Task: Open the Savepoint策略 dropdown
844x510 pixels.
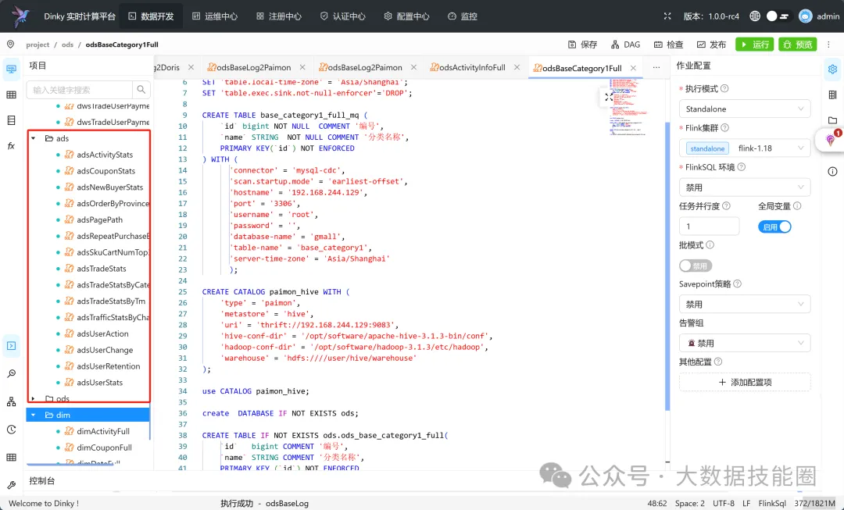Action: coord(745,304)
